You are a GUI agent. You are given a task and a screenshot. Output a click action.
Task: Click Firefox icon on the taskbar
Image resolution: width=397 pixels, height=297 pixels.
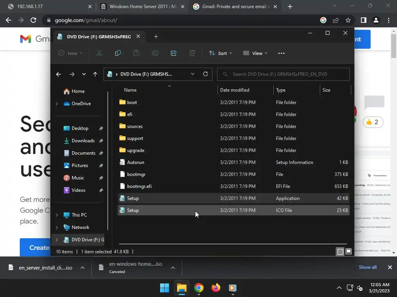216,288
